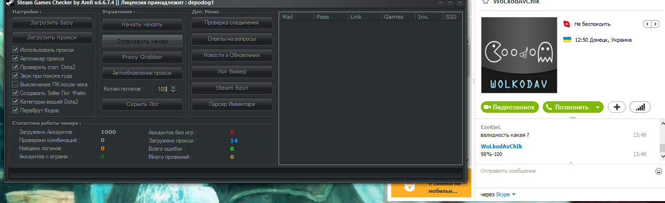
Task: Toggle Перебрут бэдов checkbox
Action: pyautogui.click(x=15, y=110)
